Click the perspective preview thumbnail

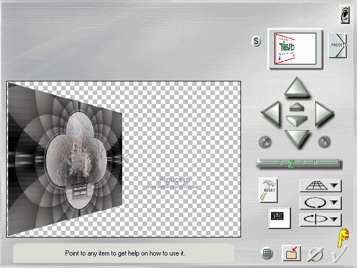tap(295, 49)
